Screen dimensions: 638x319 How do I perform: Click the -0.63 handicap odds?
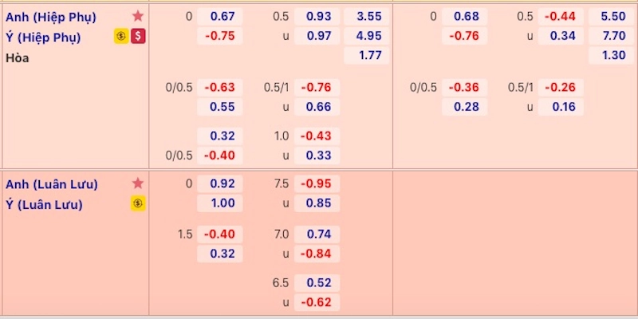click(223, 87)
